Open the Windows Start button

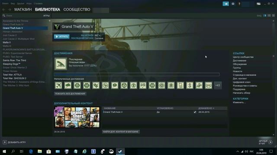pos(4,152)
